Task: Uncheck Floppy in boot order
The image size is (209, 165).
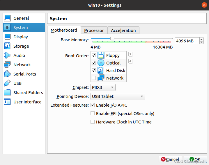Action: click(x=94, y=55)
